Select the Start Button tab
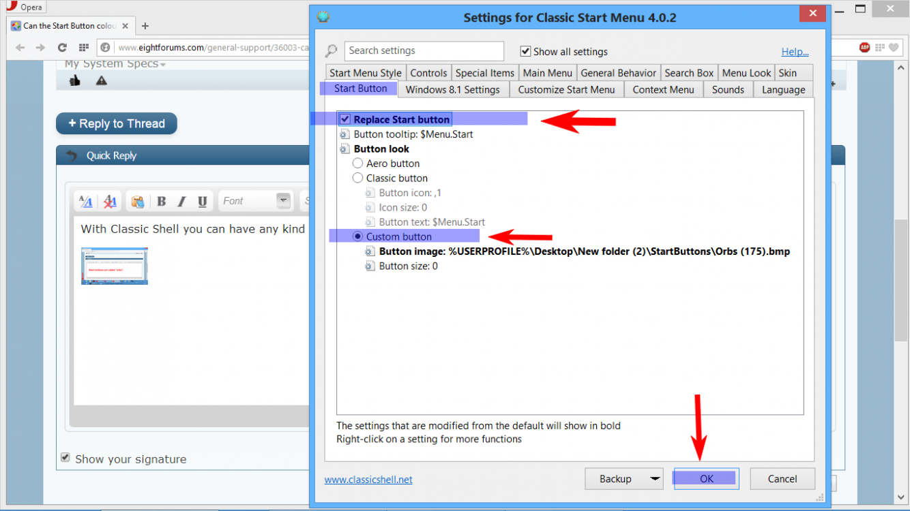910x511 pixels. click(x=361, y=89)
